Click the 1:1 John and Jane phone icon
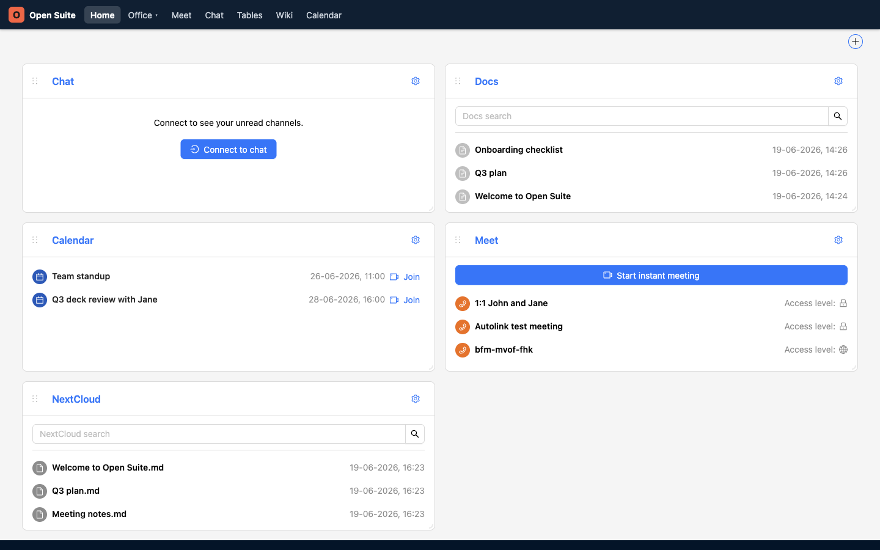The height and width of the screenshot is (550, 880). [x=463, y=304]
